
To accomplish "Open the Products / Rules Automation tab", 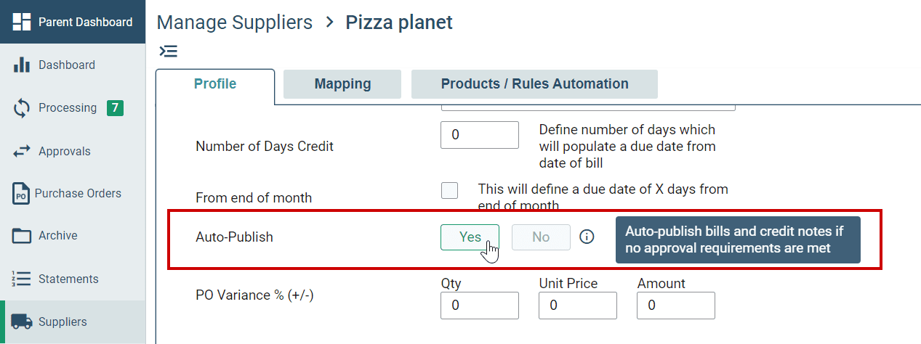I will (534, 84).
